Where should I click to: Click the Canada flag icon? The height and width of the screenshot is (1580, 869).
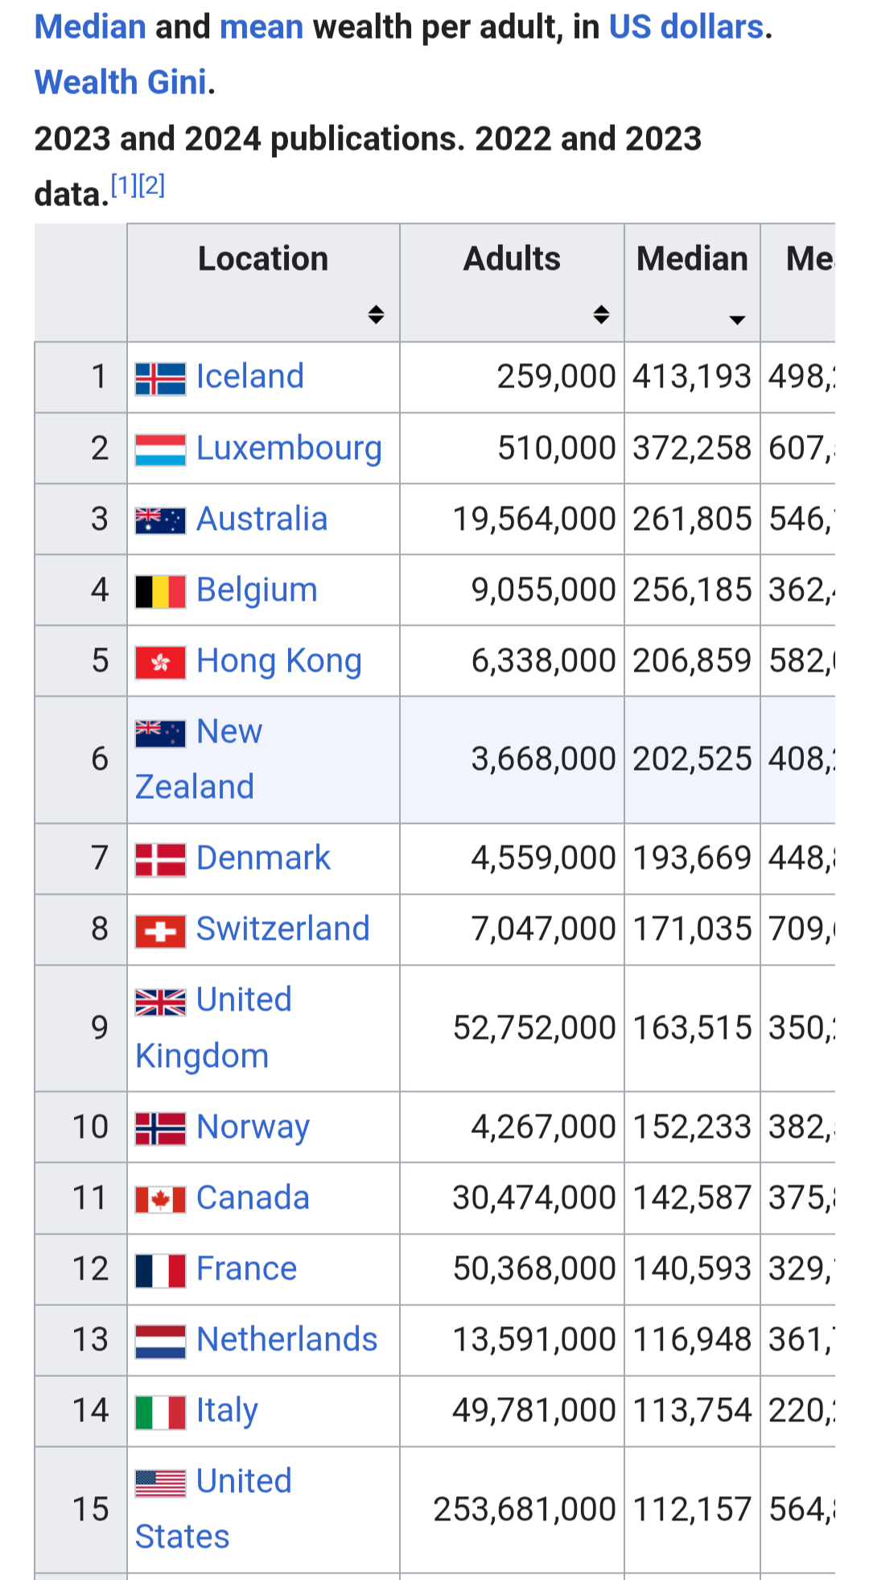160,1199
